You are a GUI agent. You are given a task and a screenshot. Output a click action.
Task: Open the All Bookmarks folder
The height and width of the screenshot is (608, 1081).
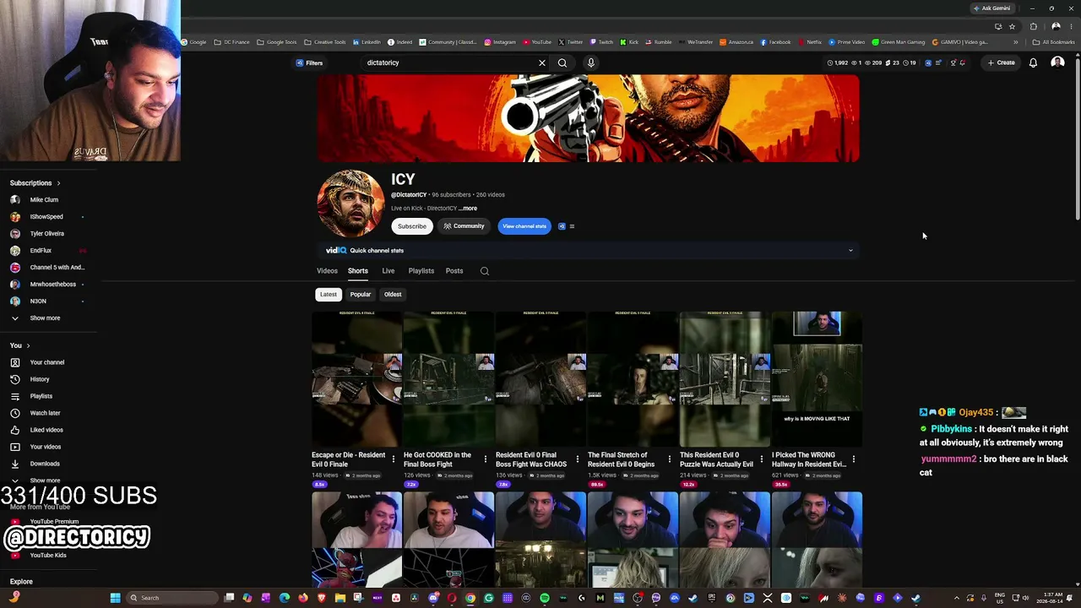click(x=1054, y=42)
